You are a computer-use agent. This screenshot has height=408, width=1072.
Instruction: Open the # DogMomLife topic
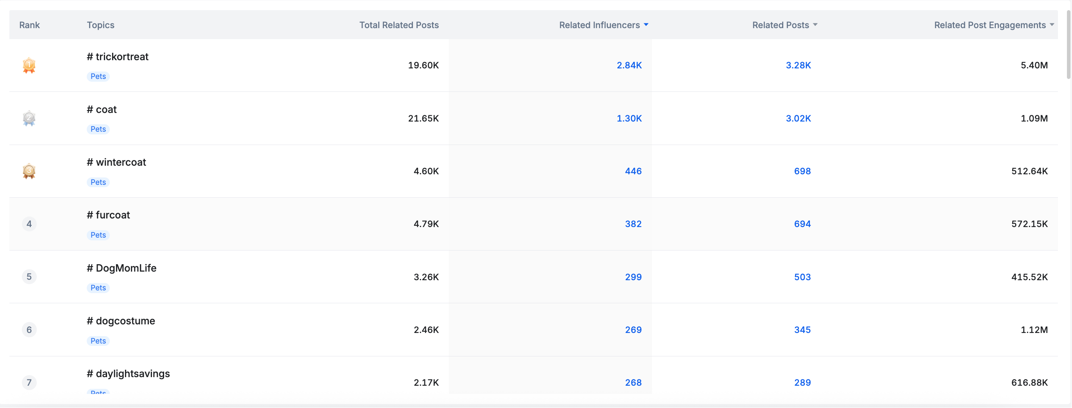pyautogui.click(x=121, y=268)
